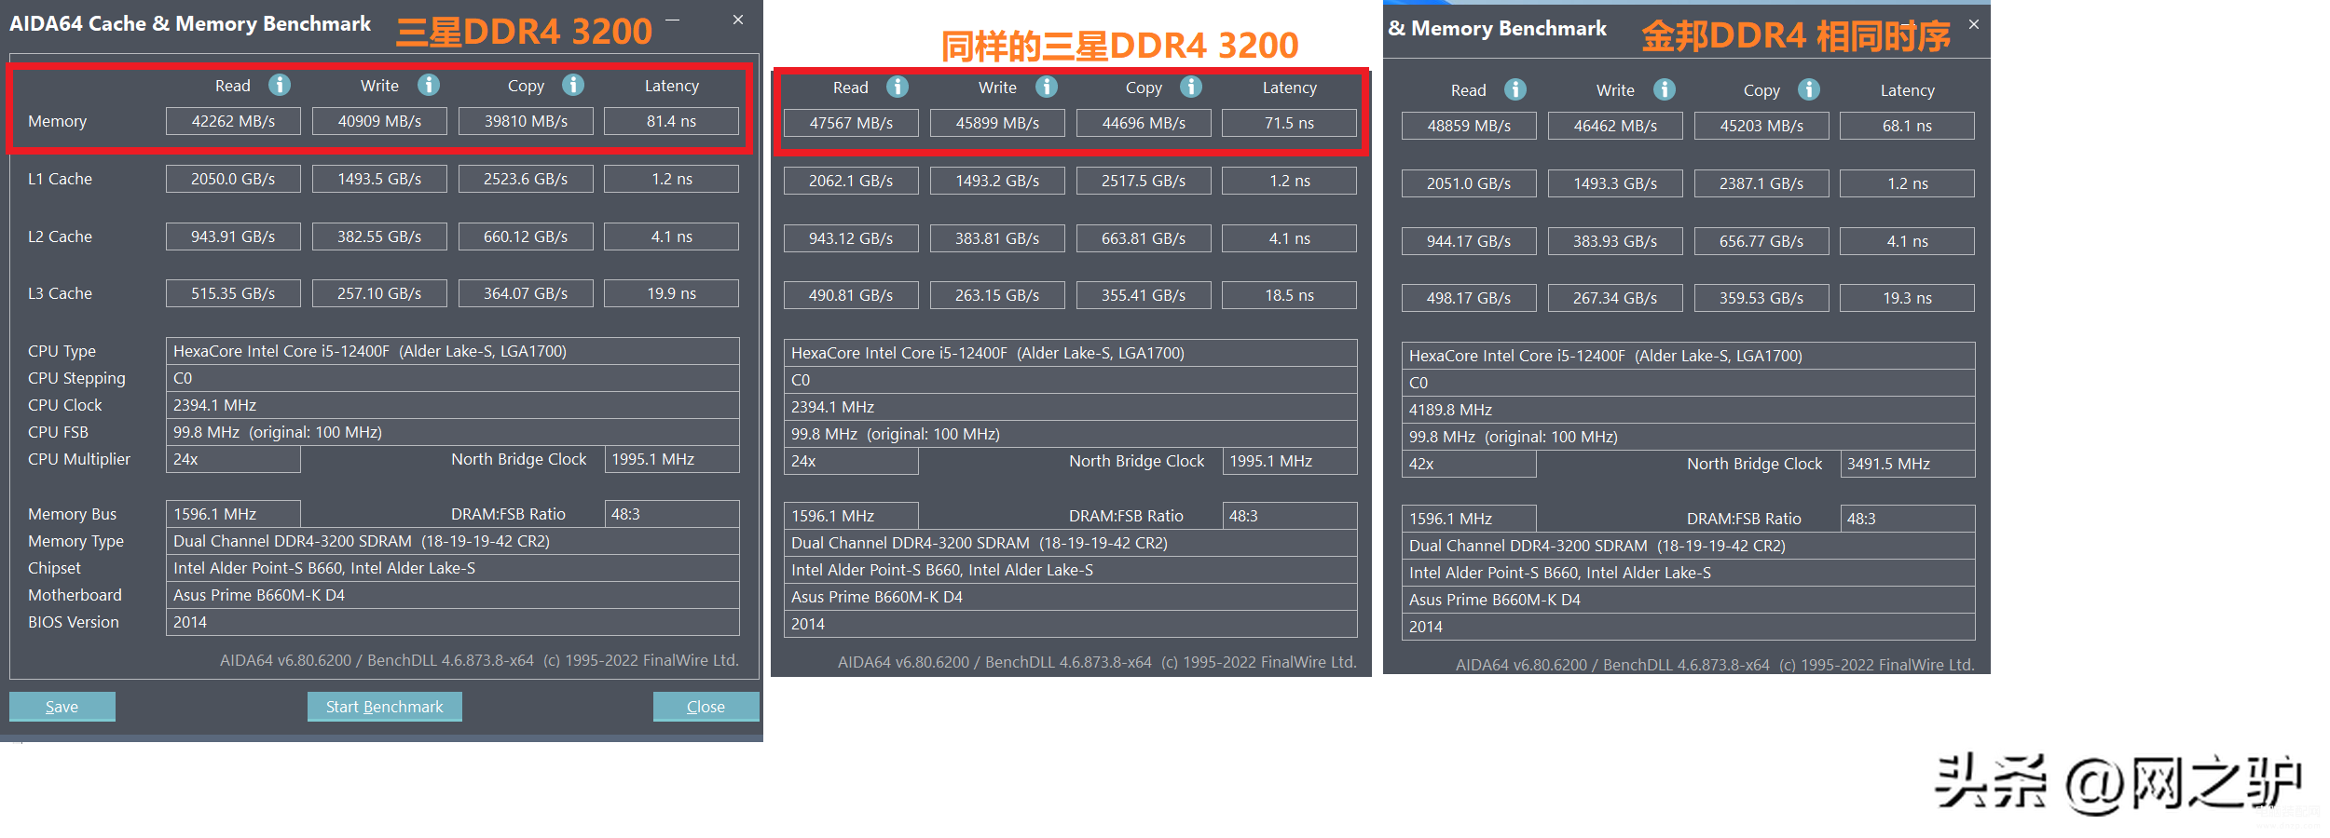The height and width of the screenshot is (838, 2330).
Task: Click Read info icon in left window
Action: pos(280,85)
